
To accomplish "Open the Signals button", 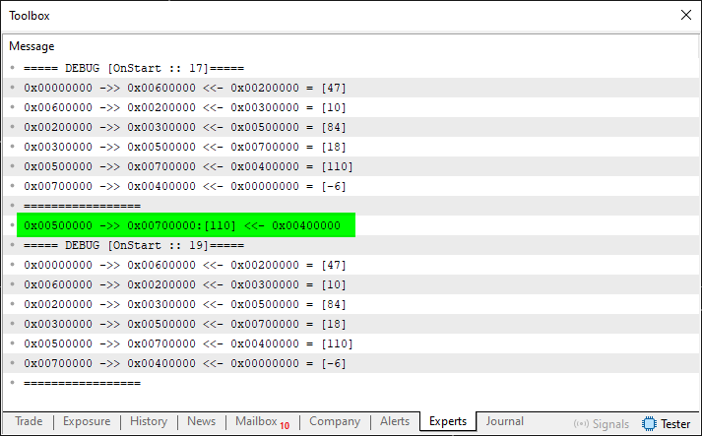I will 601,423.
